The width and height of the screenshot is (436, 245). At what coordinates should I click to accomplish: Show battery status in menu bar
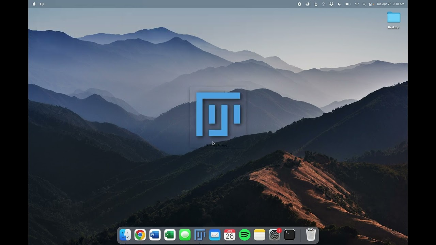348,4
